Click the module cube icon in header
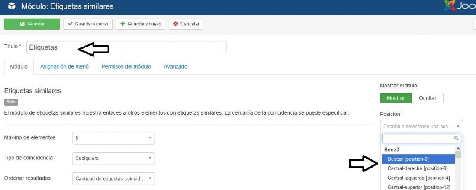The image size is (476, 190). pos(12,6)
